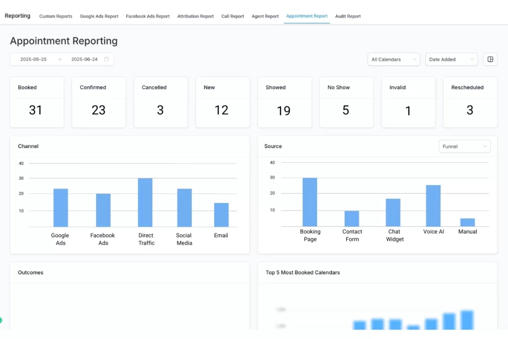Click the end date 2025-06-24 field
The height and width of the screenshot is (339, 508).
click(x=84, y=59)
